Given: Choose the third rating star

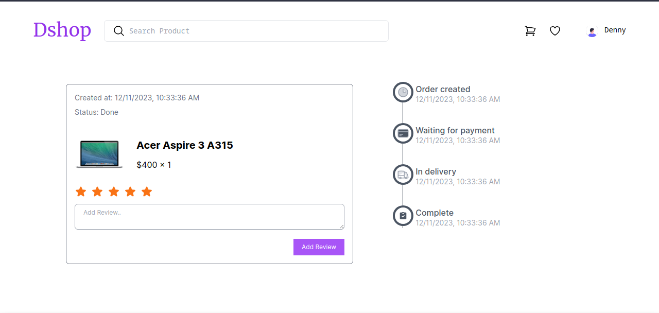Looking at the screenshot, I should [x=114, y=192].
